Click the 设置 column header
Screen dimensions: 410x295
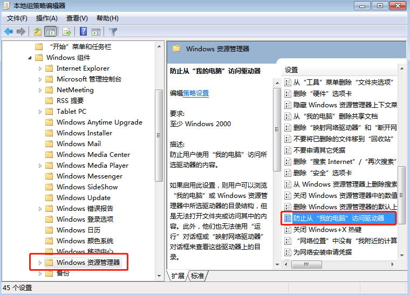pos(291,70)
